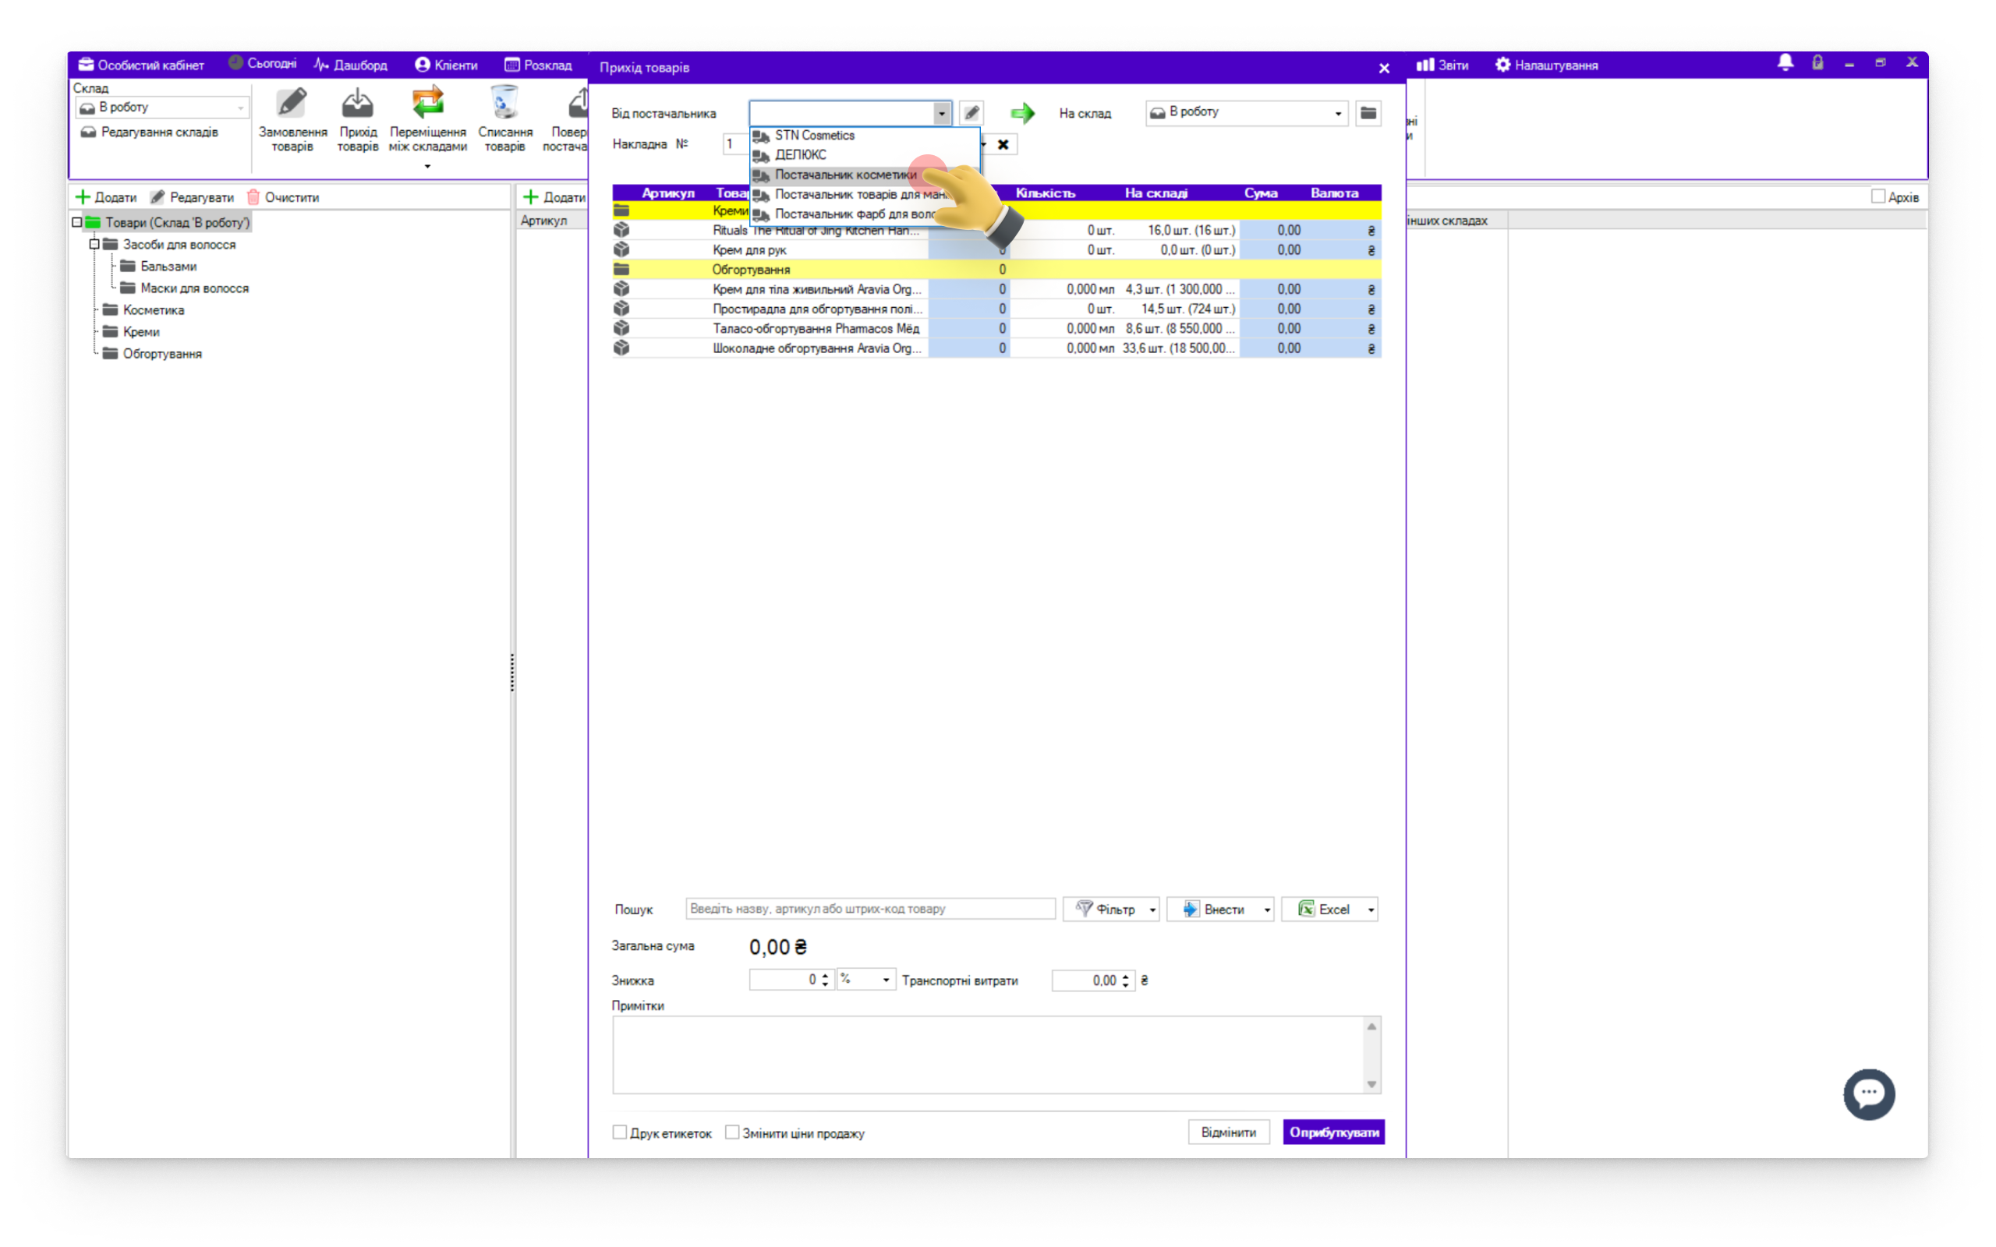Click green arrow next to supplier field
Screen dimensions: 1996x1247
(1023, 113)
